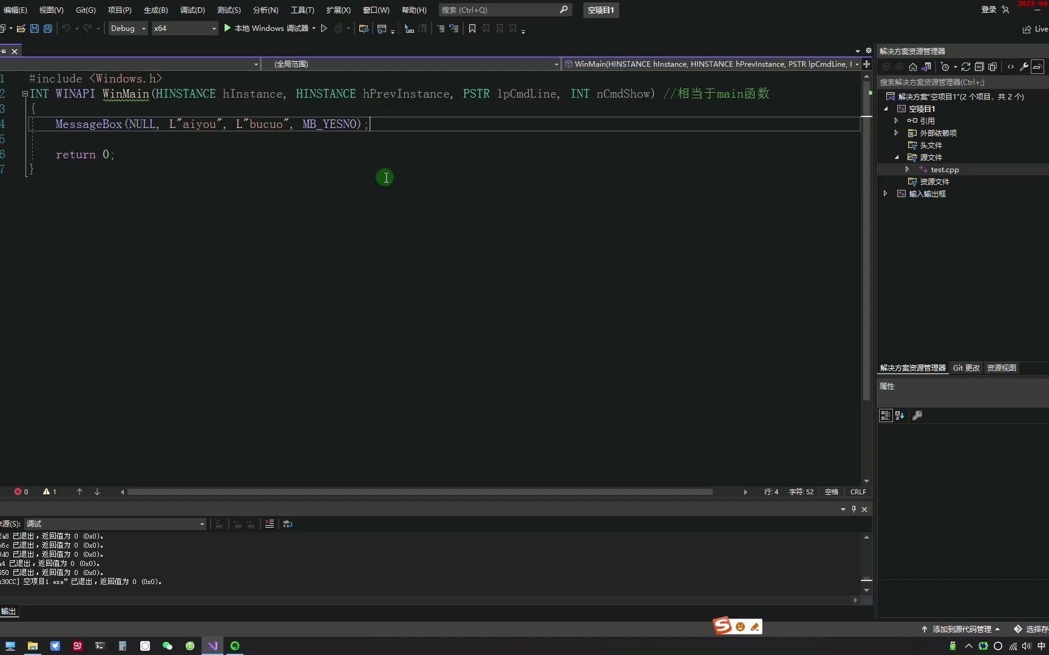The image size is (1049, 655).
Task: Switch views using the Solution Explorer views icon
Action: [926, 67]
